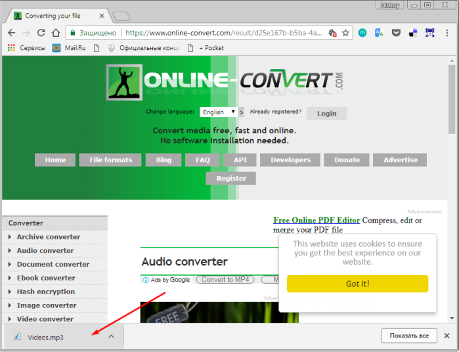Screen dimensions: 459x352
Task: Click the blocked cookies icon in address bar
Action: pyautogui.click(x=332, y=33)
